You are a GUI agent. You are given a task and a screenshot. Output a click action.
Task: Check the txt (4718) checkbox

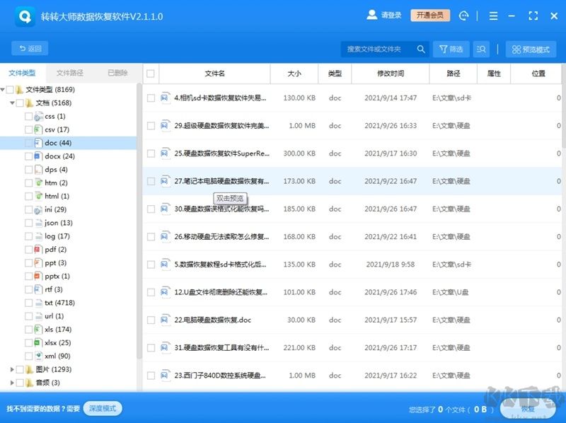click(28, 303)
